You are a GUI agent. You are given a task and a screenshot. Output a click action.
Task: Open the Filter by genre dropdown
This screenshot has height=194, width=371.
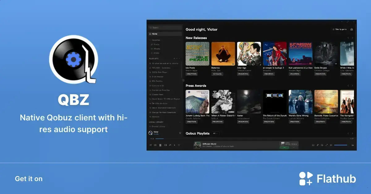pyautogui.click(x=339, y=29)
